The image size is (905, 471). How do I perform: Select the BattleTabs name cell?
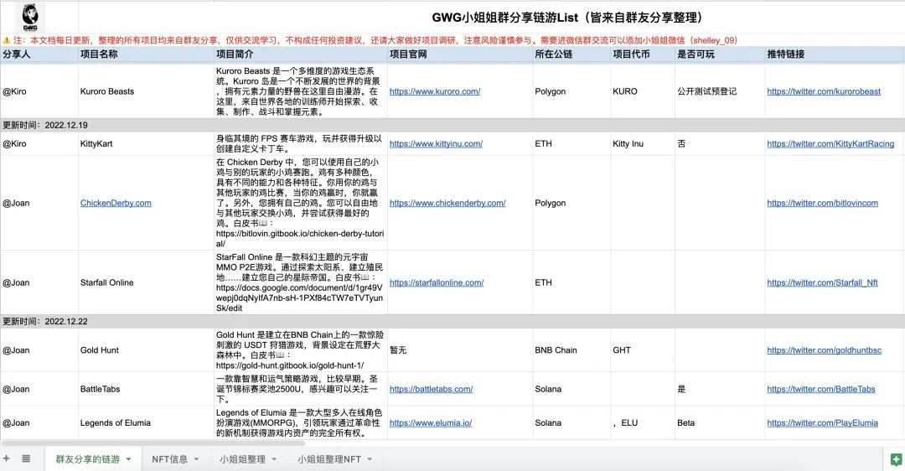tap(146, 389)
